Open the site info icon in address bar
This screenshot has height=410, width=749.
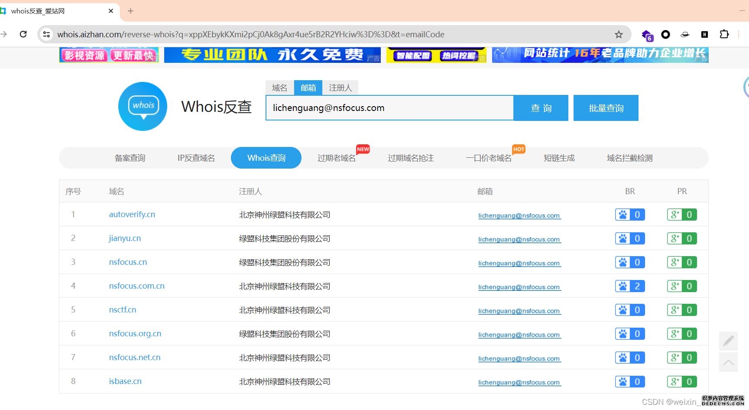(x=47, y=34)
